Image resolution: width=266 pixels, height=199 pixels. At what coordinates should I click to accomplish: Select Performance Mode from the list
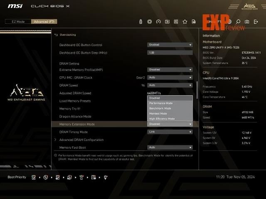[x=161, y=103]
